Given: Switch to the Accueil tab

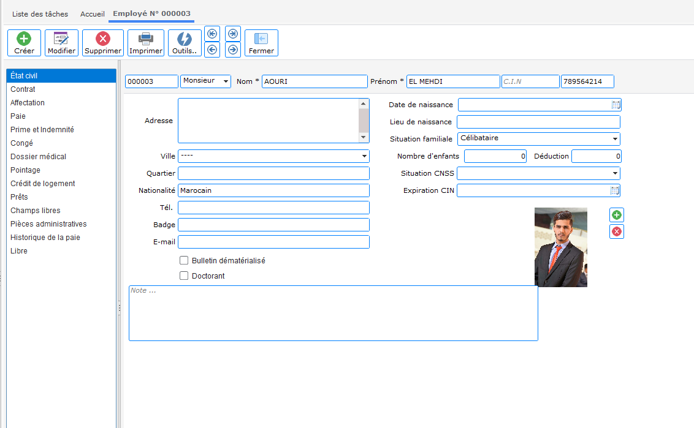Looking at the screenshot, I should point(93,13).
